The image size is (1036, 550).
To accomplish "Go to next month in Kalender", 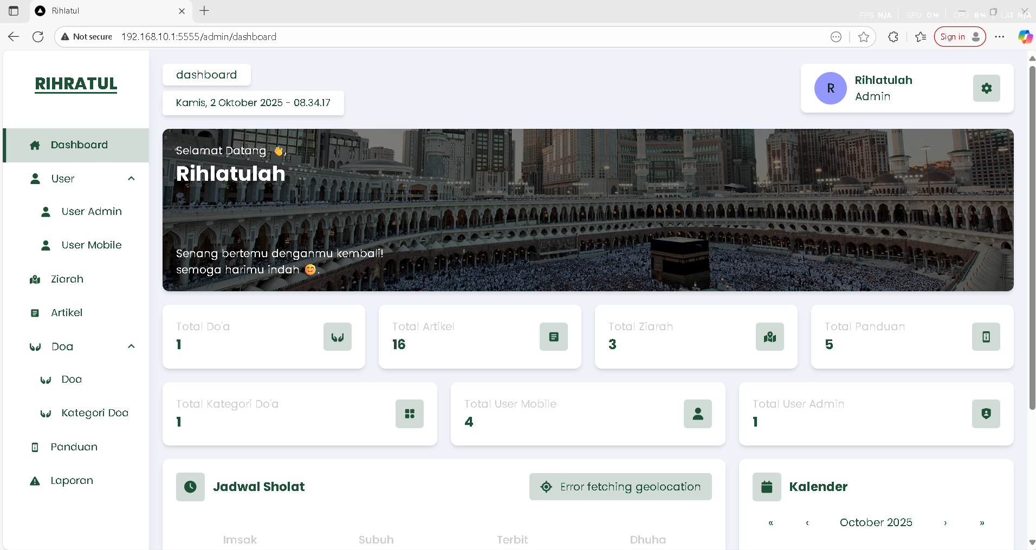I will 945,523.
